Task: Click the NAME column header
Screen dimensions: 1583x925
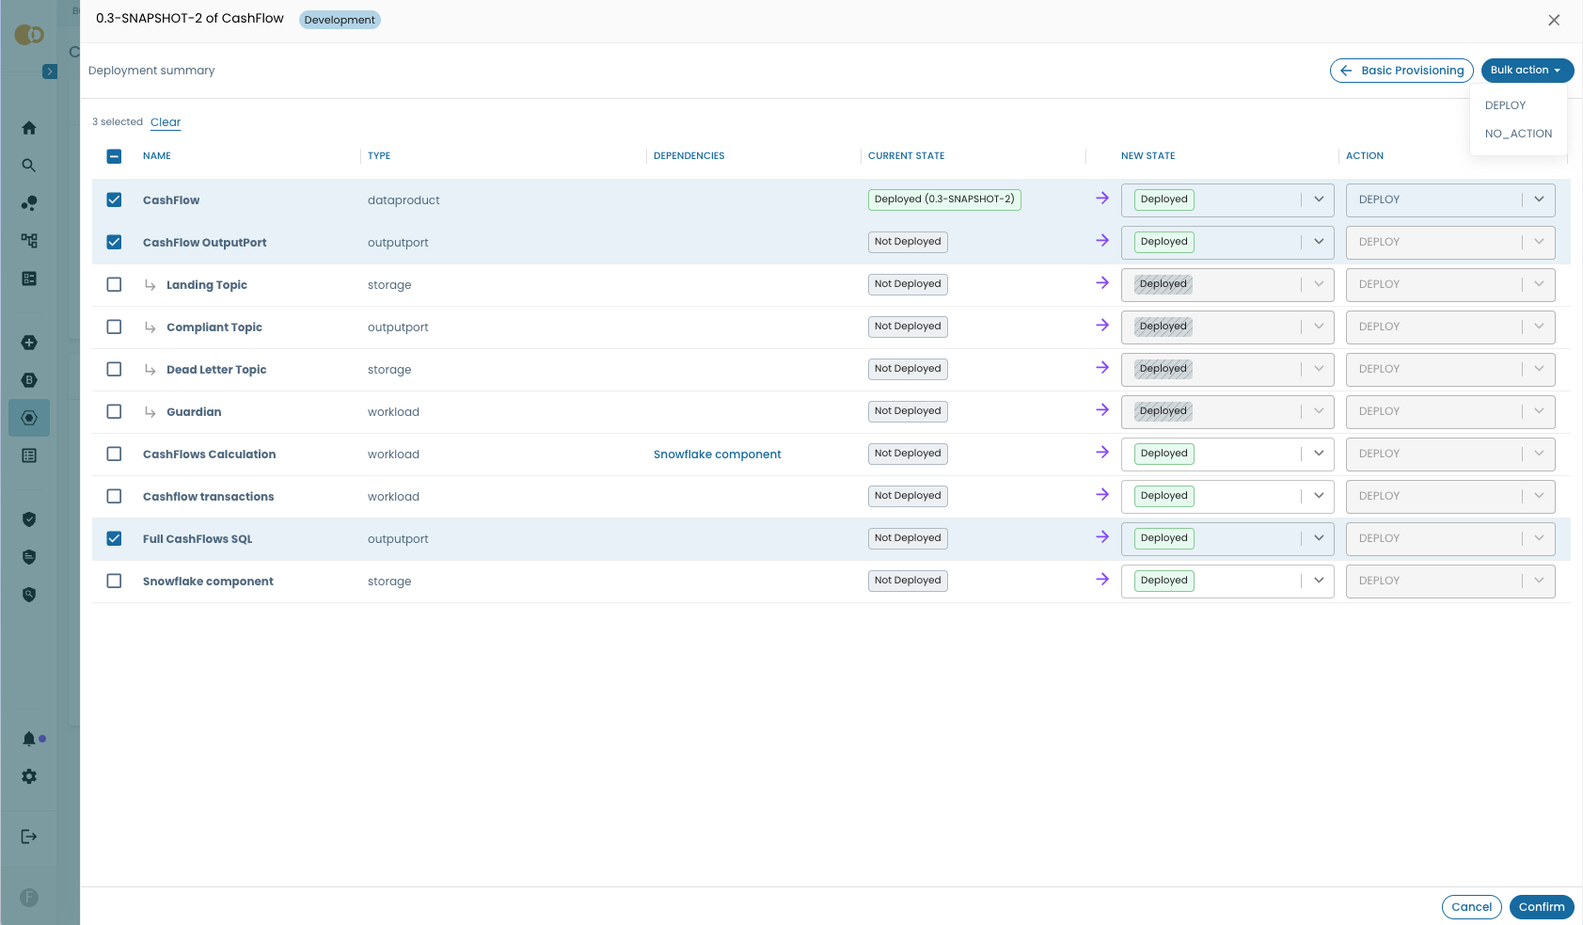Action: (x=157, y=156)
